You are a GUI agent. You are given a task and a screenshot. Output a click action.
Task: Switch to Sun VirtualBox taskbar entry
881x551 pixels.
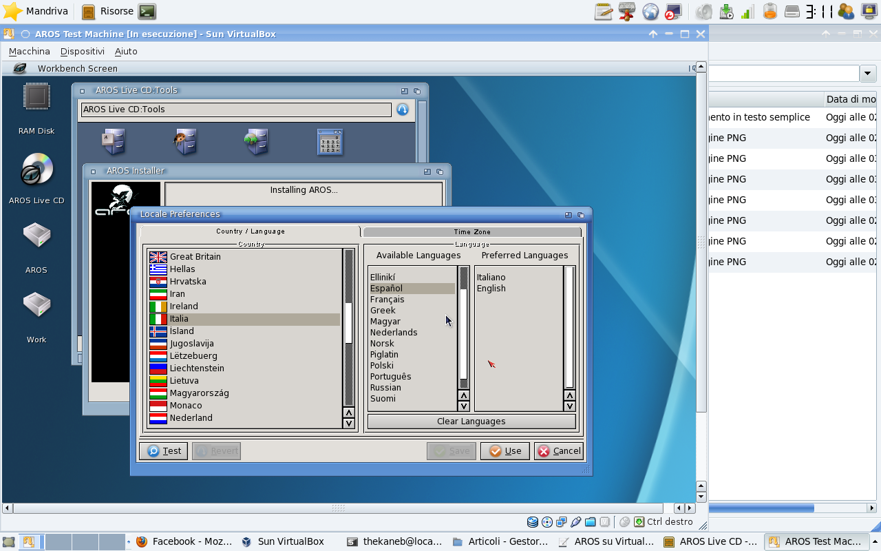[283, 541]
